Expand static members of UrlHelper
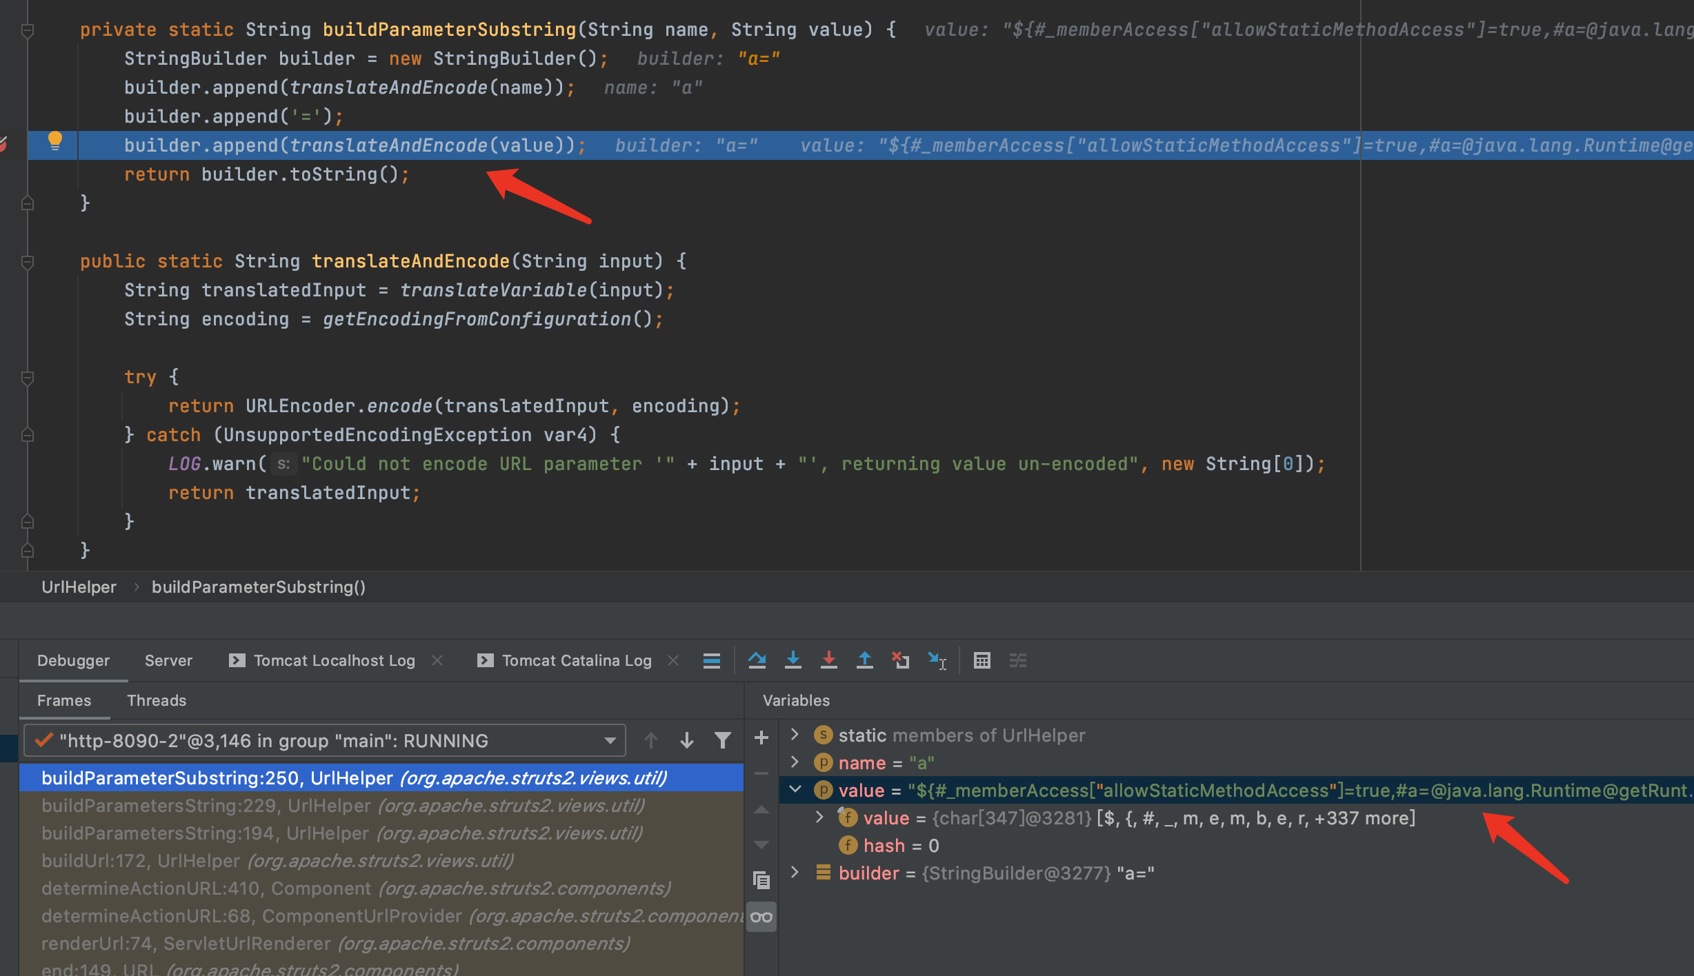Screen dimensions: 1694x976 795,734
